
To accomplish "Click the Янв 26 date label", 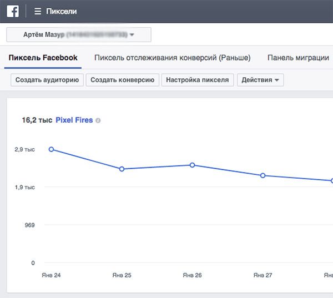I will pyautogui.click(x=192, y=275).
